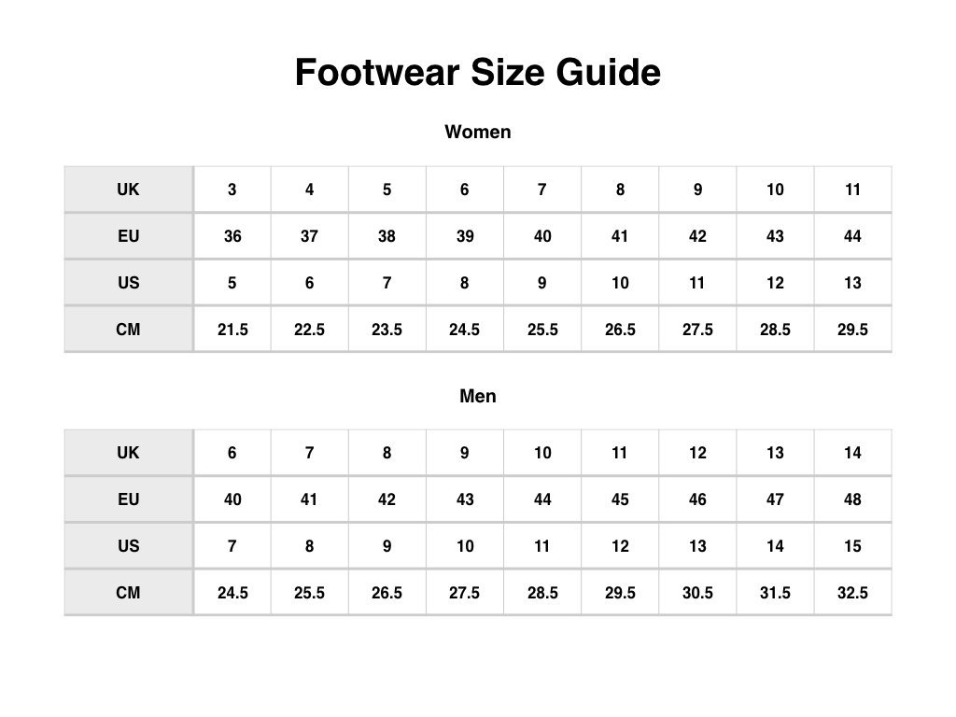
Task: Select Men's EU size 48 cell
Action: [x=852, y=499]
